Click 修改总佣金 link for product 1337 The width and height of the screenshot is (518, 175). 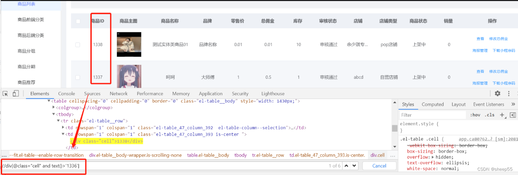coord(498,71)
